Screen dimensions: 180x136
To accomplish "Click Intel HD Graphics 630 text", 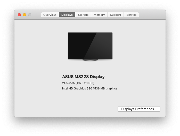I will pyautogui.click(x=77, y=88).
